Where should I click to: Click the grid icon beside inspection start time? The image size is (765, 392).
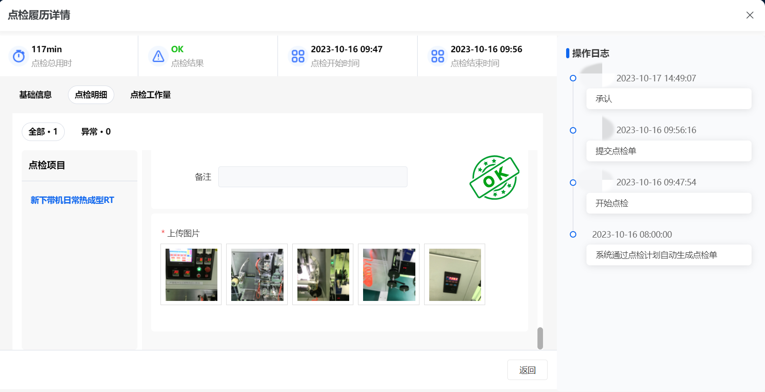[x=298, y=56]
